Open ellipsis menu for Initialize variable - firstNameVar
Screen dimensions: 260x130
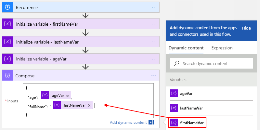(154, 24)
